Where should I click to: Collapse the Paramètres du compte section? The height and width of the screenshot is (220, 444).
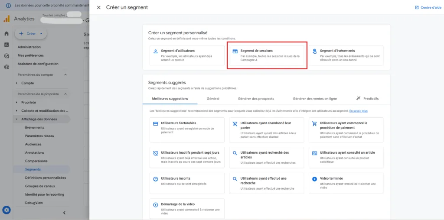(65, 74)
